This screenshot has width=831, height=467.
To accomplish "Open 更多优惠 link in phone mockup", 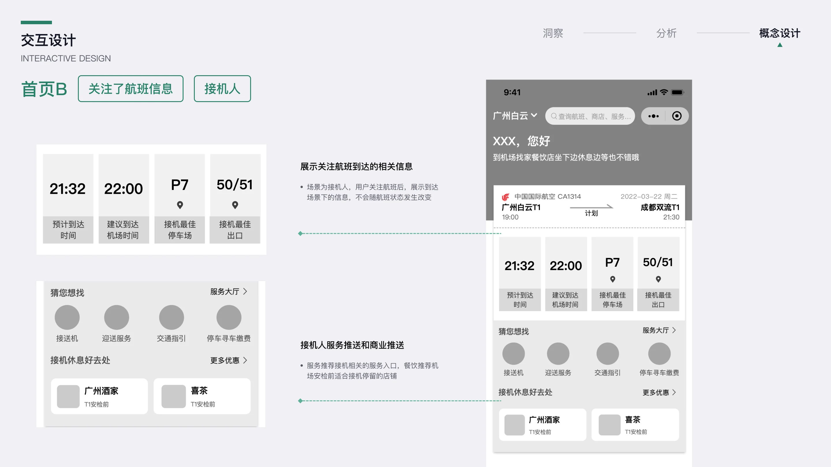I will tap(659, 393).
